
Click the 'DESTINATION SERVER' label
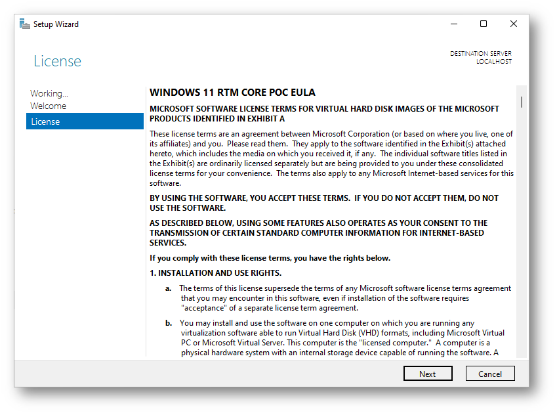click(x=481, y=54)
